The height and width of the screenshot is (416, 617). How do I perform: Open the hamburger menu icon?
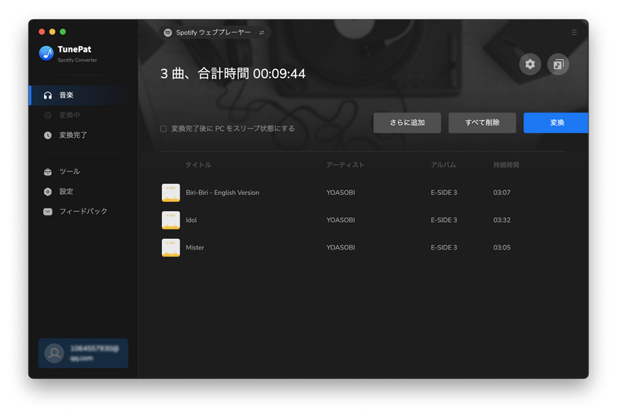click(574, 32)
